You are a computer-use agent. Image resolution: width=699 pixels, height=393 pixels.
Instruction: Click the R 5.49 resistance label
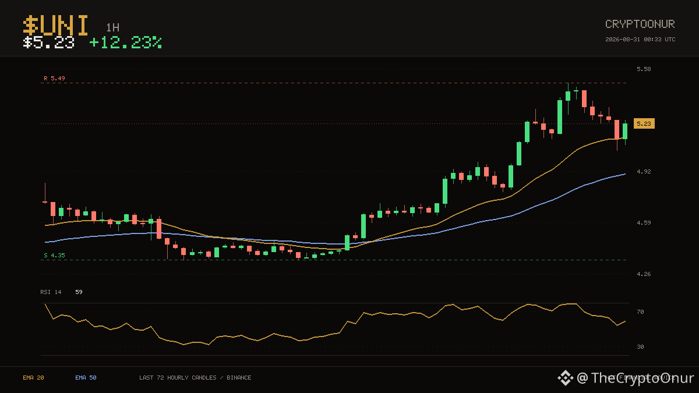click(54, 78)
